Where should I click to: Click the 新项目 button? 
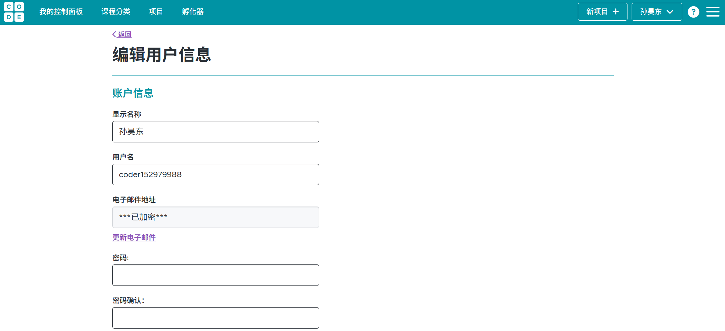tap(602, 12)
